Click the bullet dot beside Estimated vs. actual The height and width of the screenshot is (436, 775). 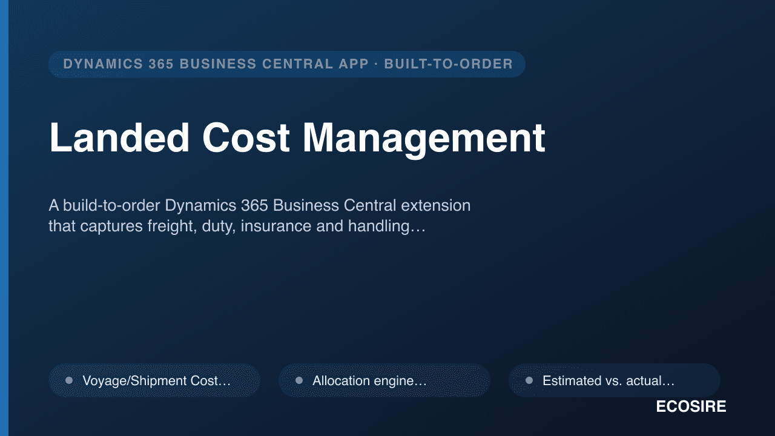[x=529, y=380]
